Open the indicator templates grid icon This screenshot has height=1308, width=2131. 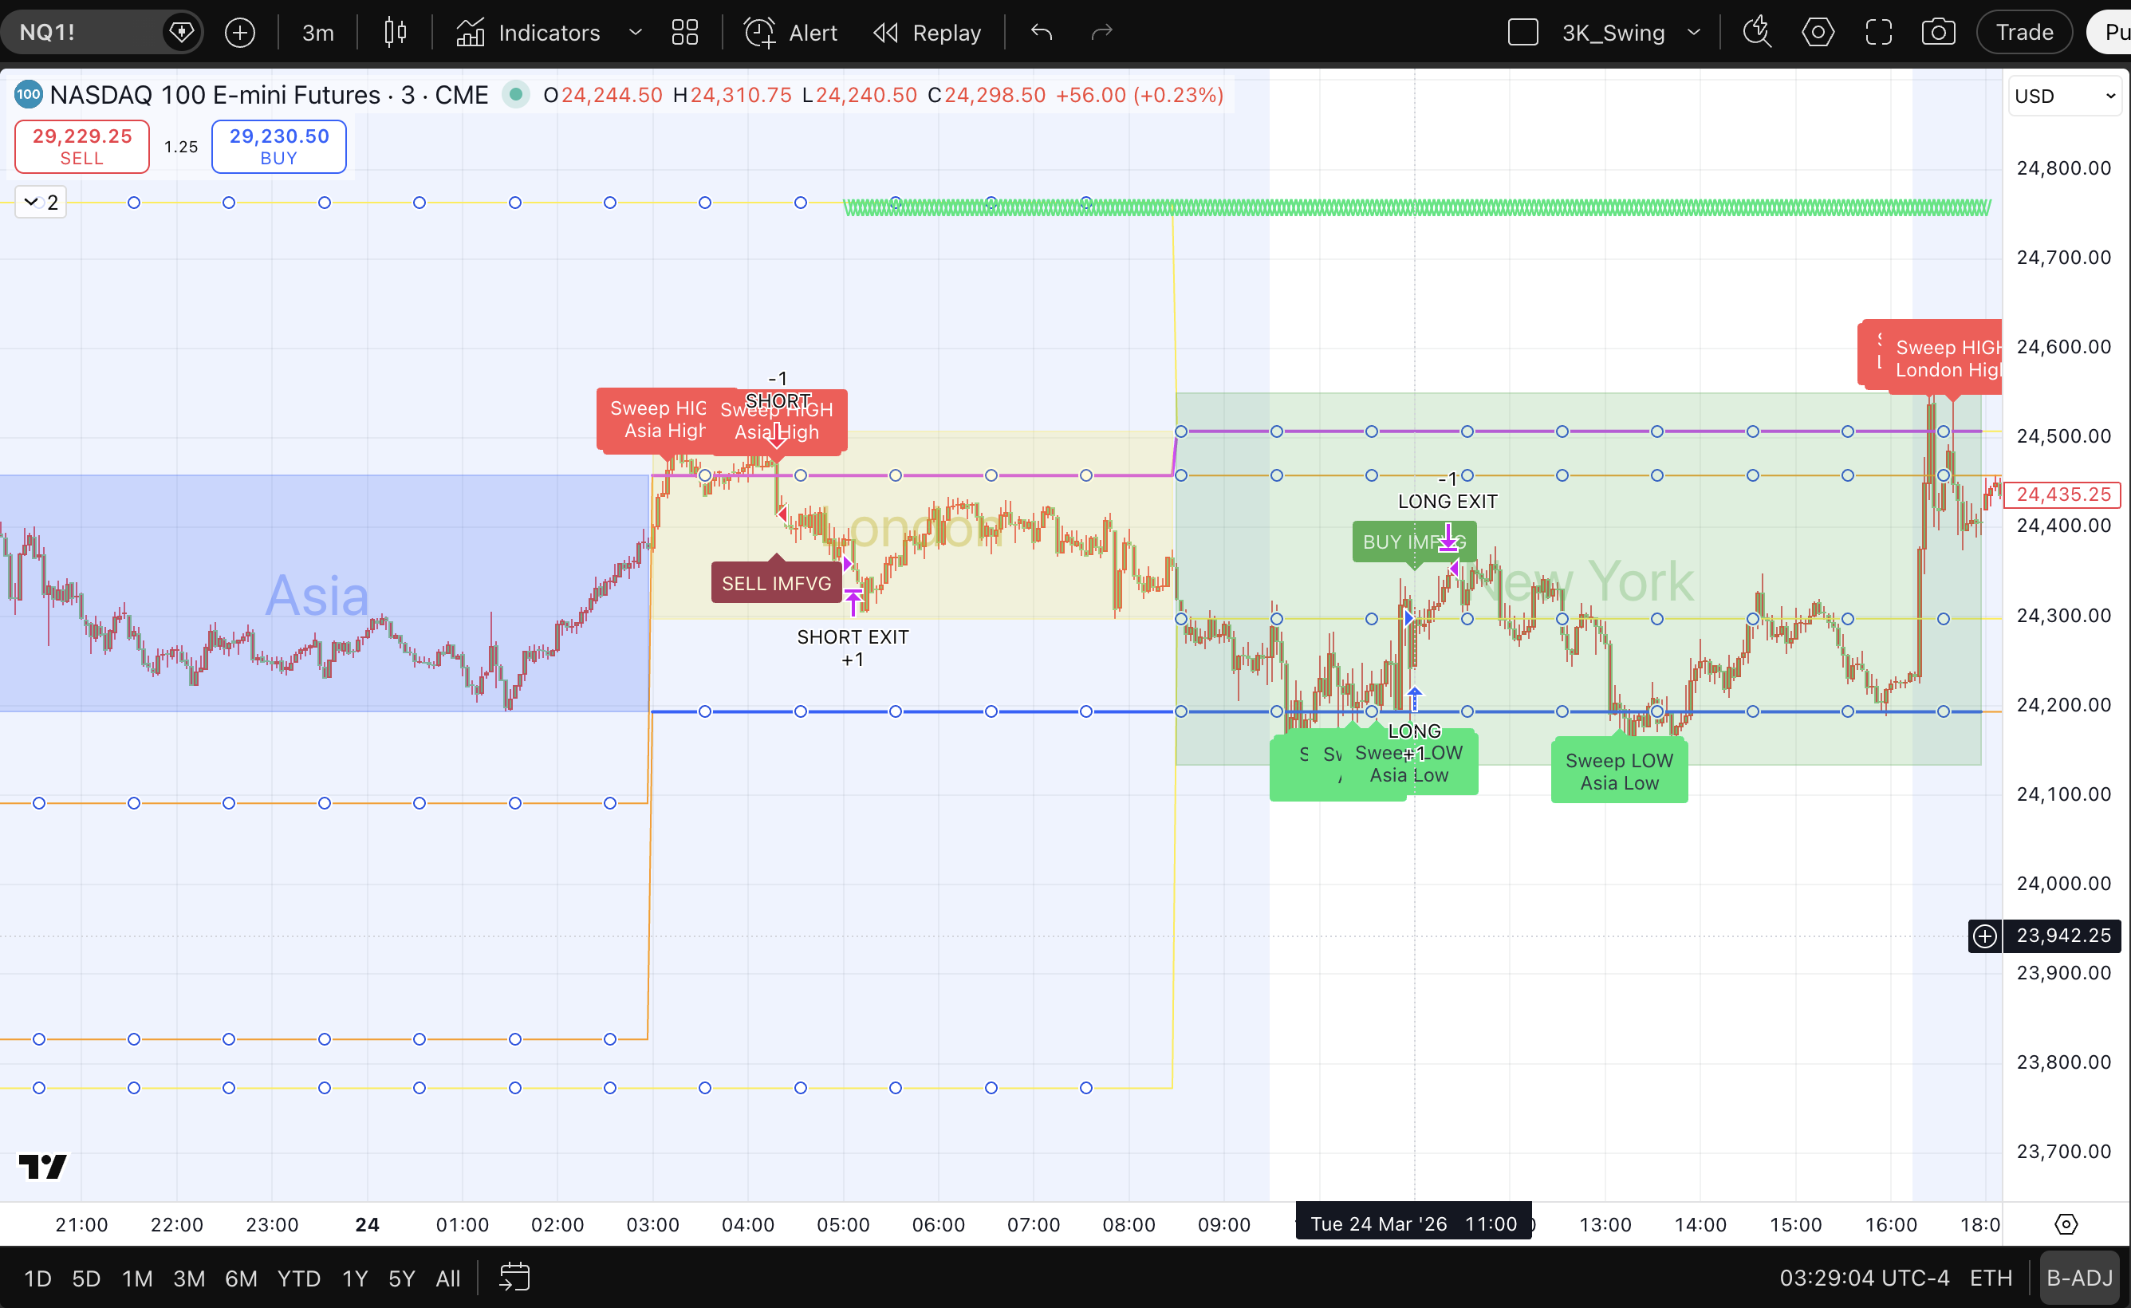(685, 33)
